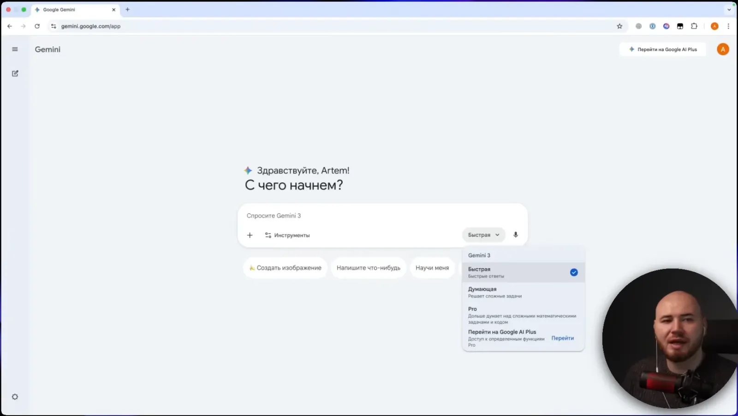The width and height of the screenshot is (738, 416).
Task: Click the Научи меня suggestion chip
Action: pos(432,268)
